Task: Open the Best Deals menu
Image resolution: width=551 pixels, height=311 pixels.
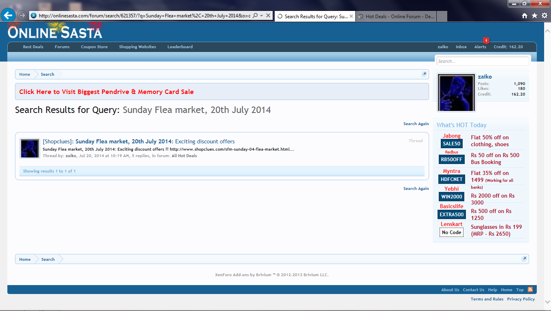Action: 33,47
